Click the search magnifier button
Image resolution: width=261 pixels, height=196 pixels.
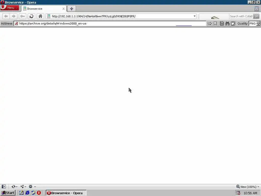[x=256, y=16]
